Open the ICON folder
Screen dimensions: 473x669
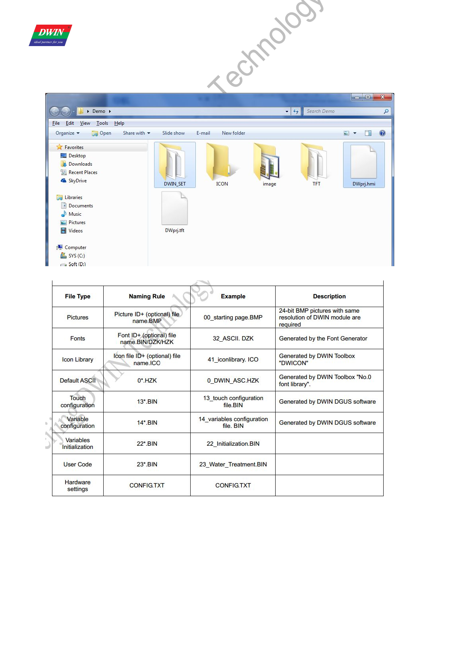click(x=222, y=164)
